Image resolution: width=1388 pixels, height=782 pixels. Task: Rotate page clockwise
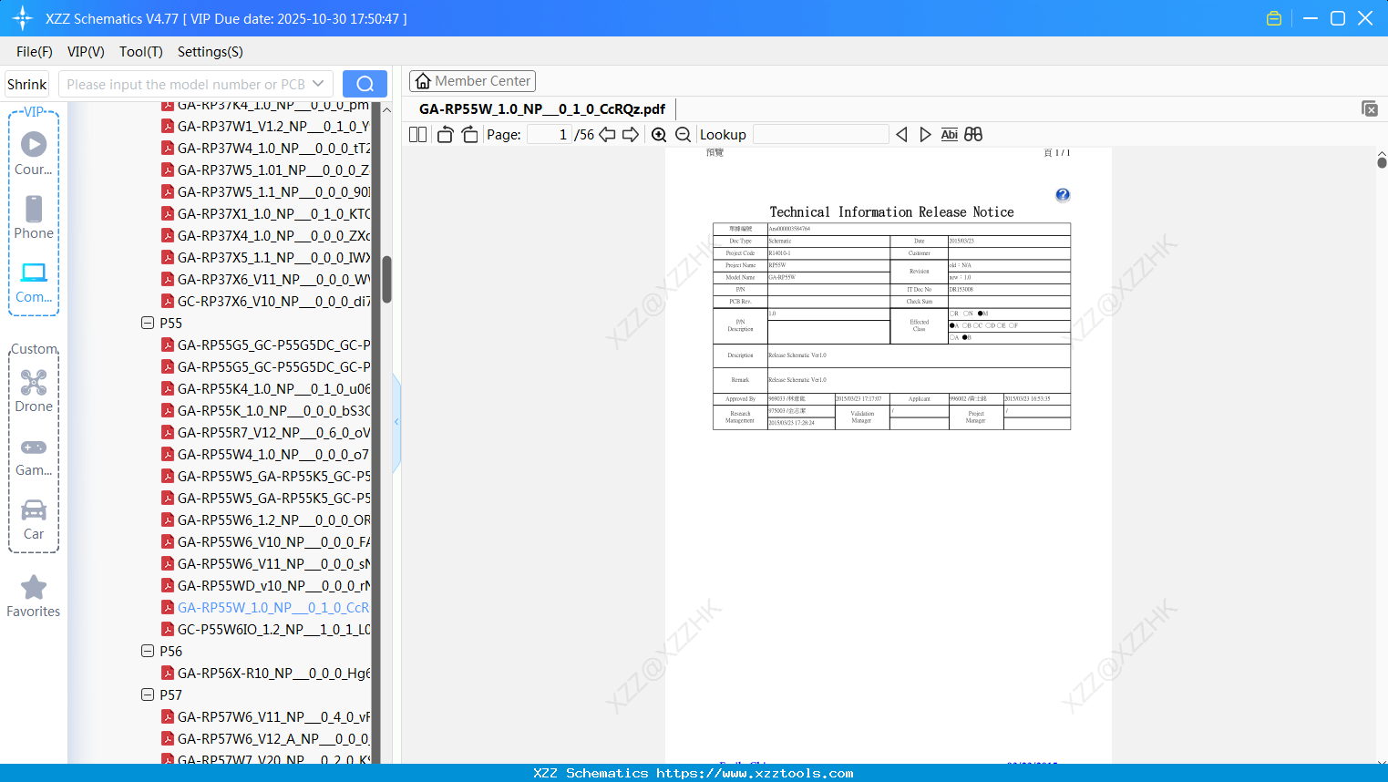pos(469,135)
